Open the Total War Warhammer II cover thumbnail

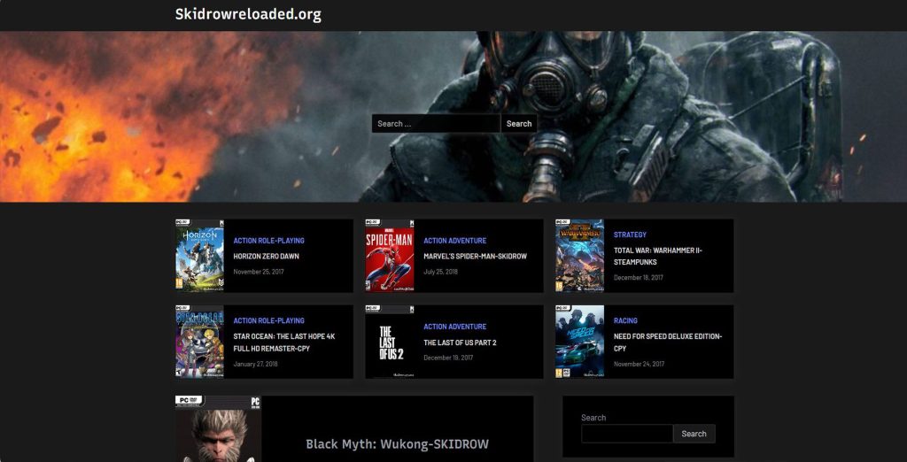579,255
